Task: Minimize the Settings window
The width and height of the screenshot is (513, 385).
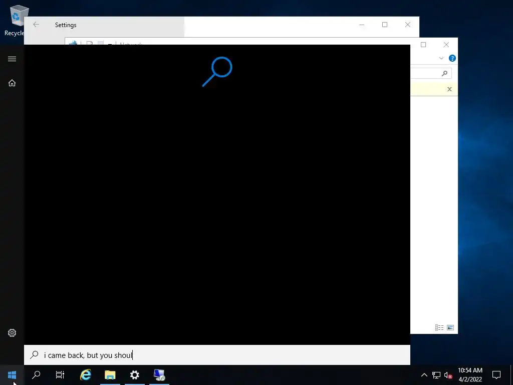Action: pyautogui.click(x=362, y=25)
